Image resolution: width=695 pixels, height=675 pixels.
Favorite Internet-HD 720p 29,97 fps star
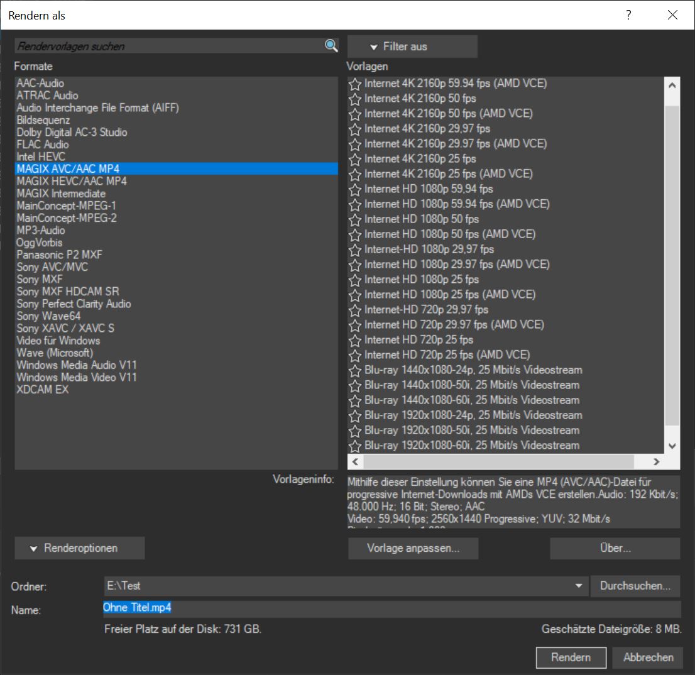(x=354, y=310)
